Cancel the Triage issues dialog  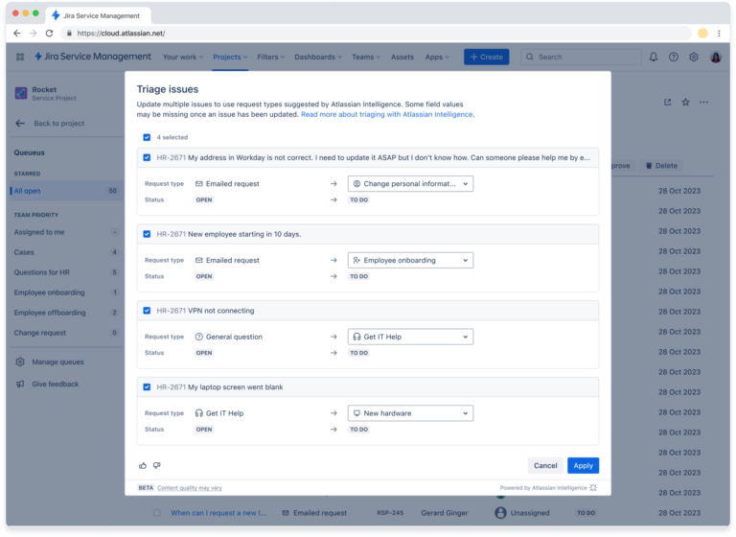click(545, 466)
